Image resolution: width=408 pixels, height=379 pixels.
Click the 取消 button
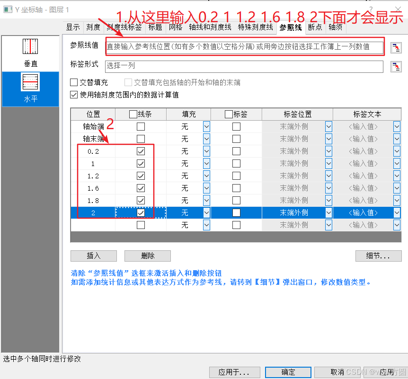click(337, 372)
